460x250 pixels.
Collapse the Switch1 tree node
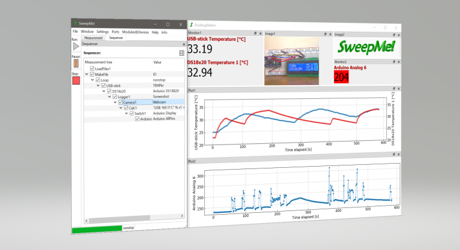point(126,113)
